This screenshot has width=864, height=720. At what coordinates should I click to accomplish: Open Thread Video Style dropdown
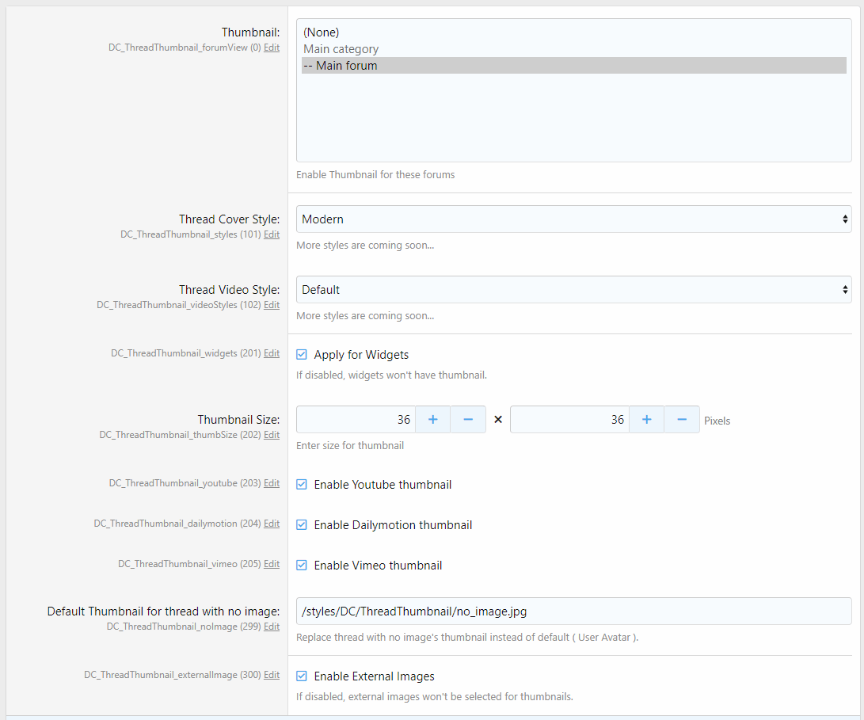coord(573,290)
